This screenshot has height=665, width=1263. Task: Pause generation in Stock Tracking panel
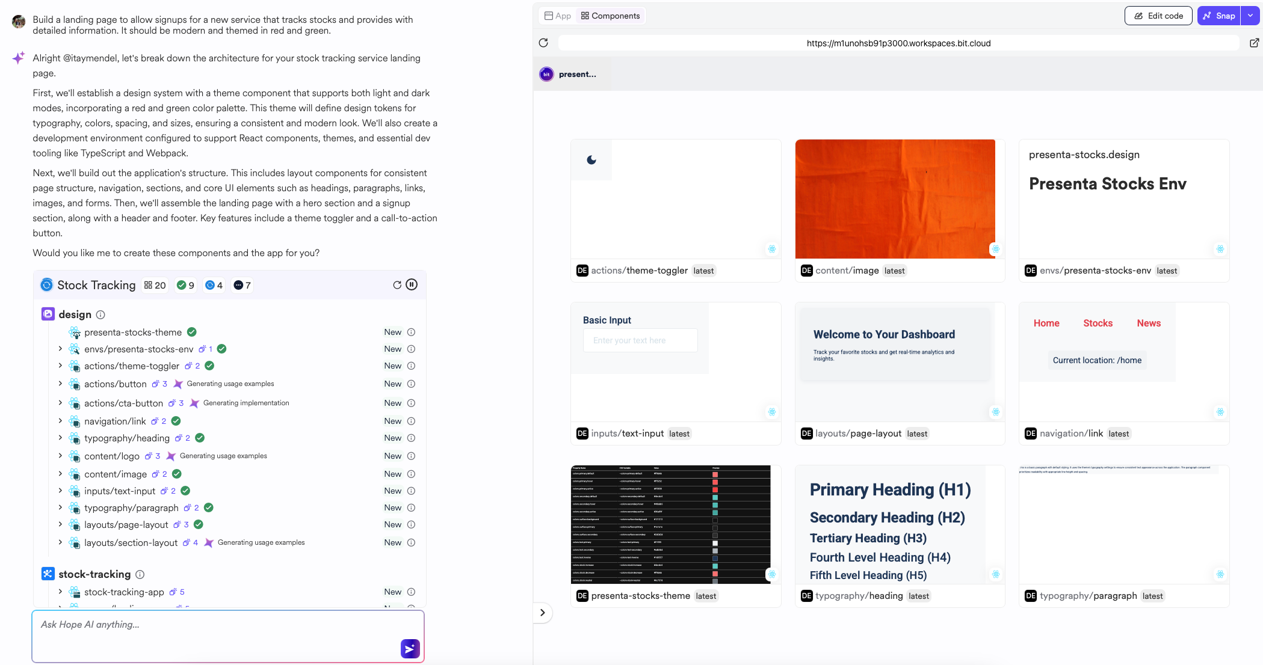(412, 284)
